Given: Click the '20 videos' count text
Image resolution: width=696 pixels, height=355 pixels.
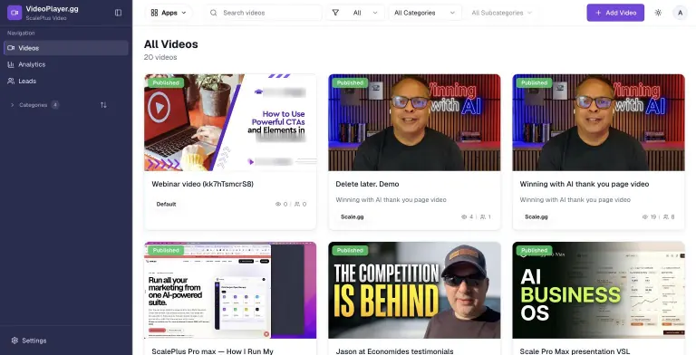Looking at the screenshot, I should click(160, 57).
